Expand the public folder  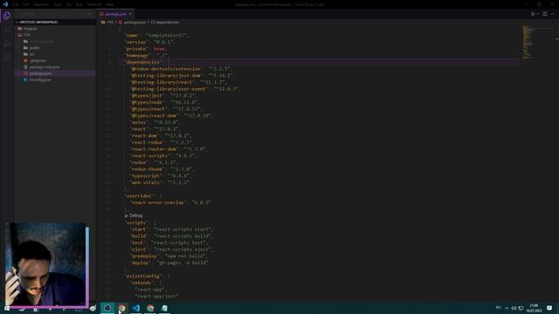click(35, 48)
